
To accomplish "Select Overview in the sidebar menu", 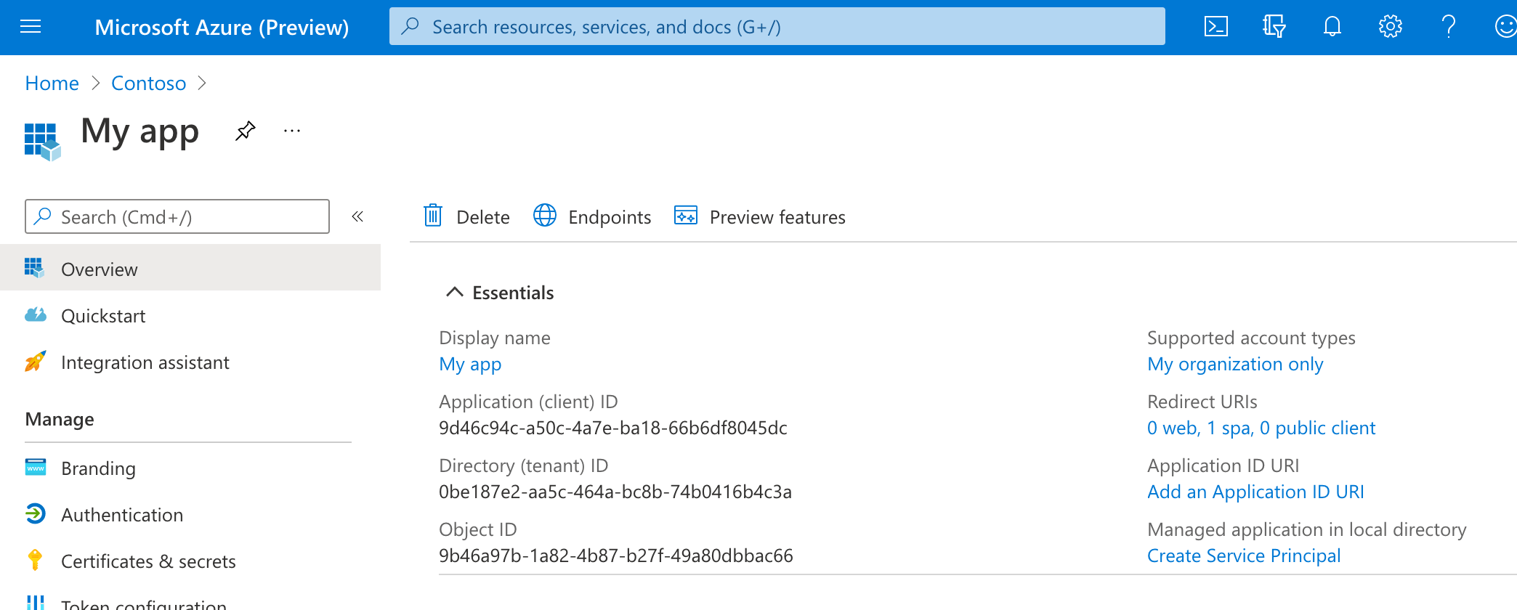I will click(x=190, y=268).
